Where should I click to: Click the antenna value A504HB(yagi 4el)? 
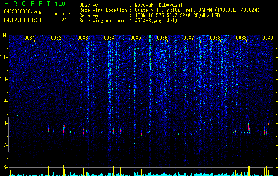pyautogui.click(x=156, y=21)
